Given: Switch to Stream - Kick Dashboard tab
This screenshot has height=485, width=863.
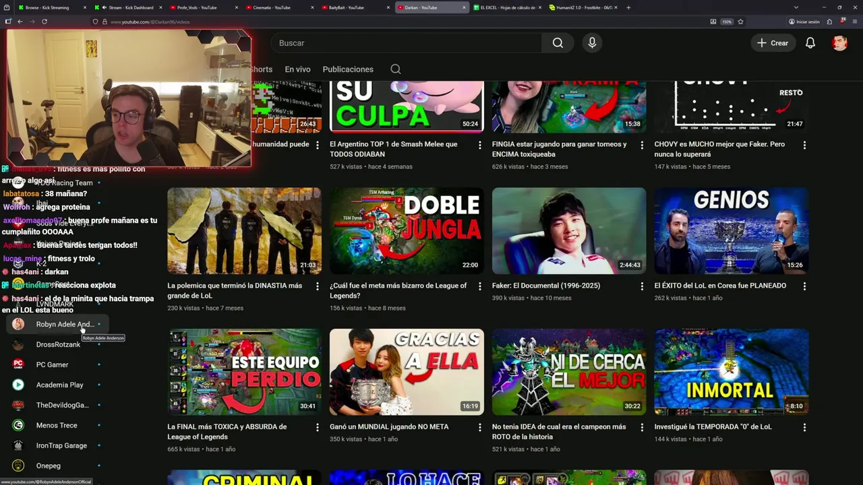Looking at the screenshot, I should pyautogui.click(x=128, y=7).
